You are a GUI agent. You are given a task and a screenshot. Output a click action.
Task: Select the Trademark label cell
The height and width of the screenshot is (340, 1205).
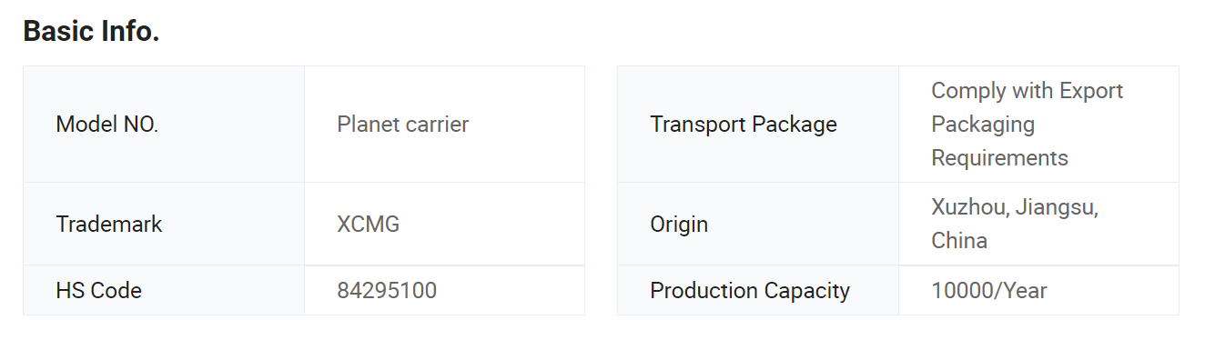(x=164, y=225)
